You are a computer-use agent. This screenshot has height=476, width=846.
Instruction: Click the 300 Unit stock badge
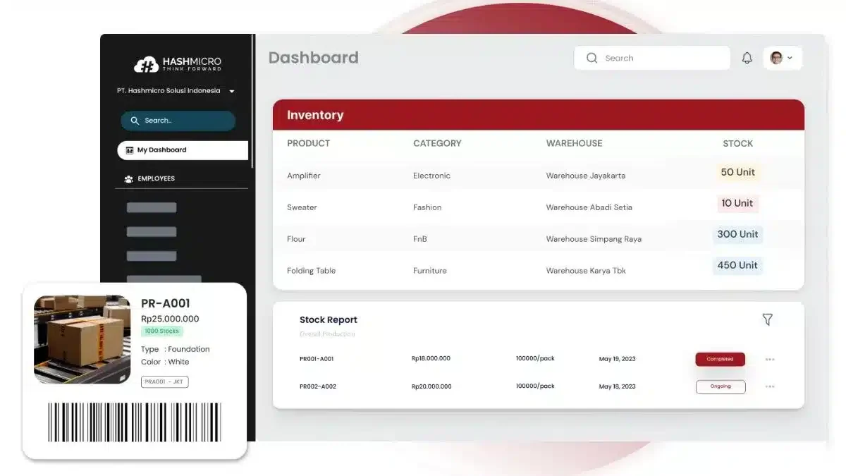[x=737, y=234]
